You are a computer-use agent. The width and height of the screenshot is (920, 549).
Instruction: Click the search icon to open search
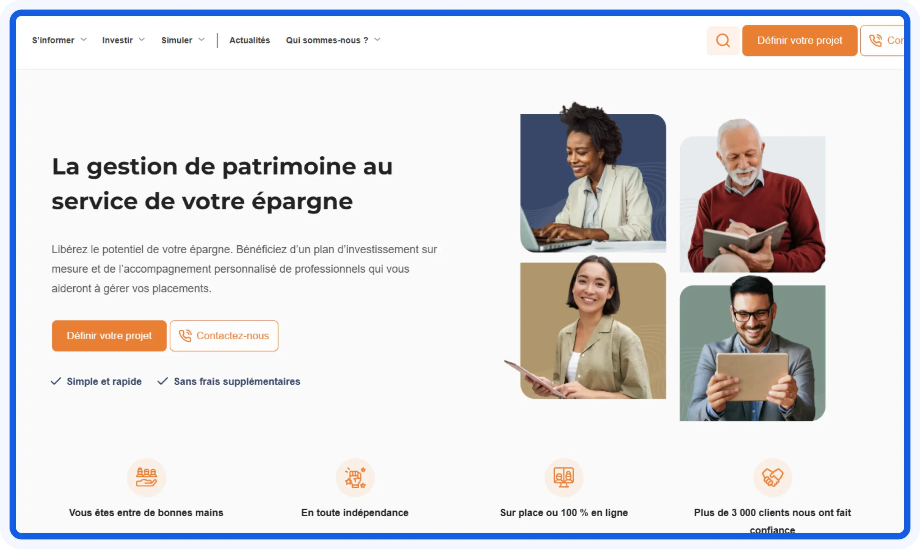(723, 41)
